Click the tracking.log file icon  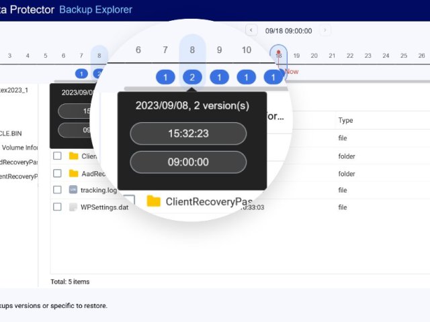click(73, 190)
